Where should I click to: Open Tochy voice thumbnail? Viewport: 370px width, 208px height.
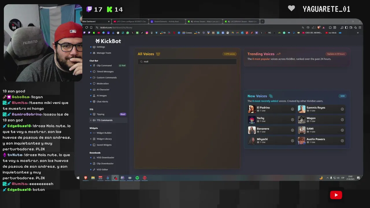(252, 120)
